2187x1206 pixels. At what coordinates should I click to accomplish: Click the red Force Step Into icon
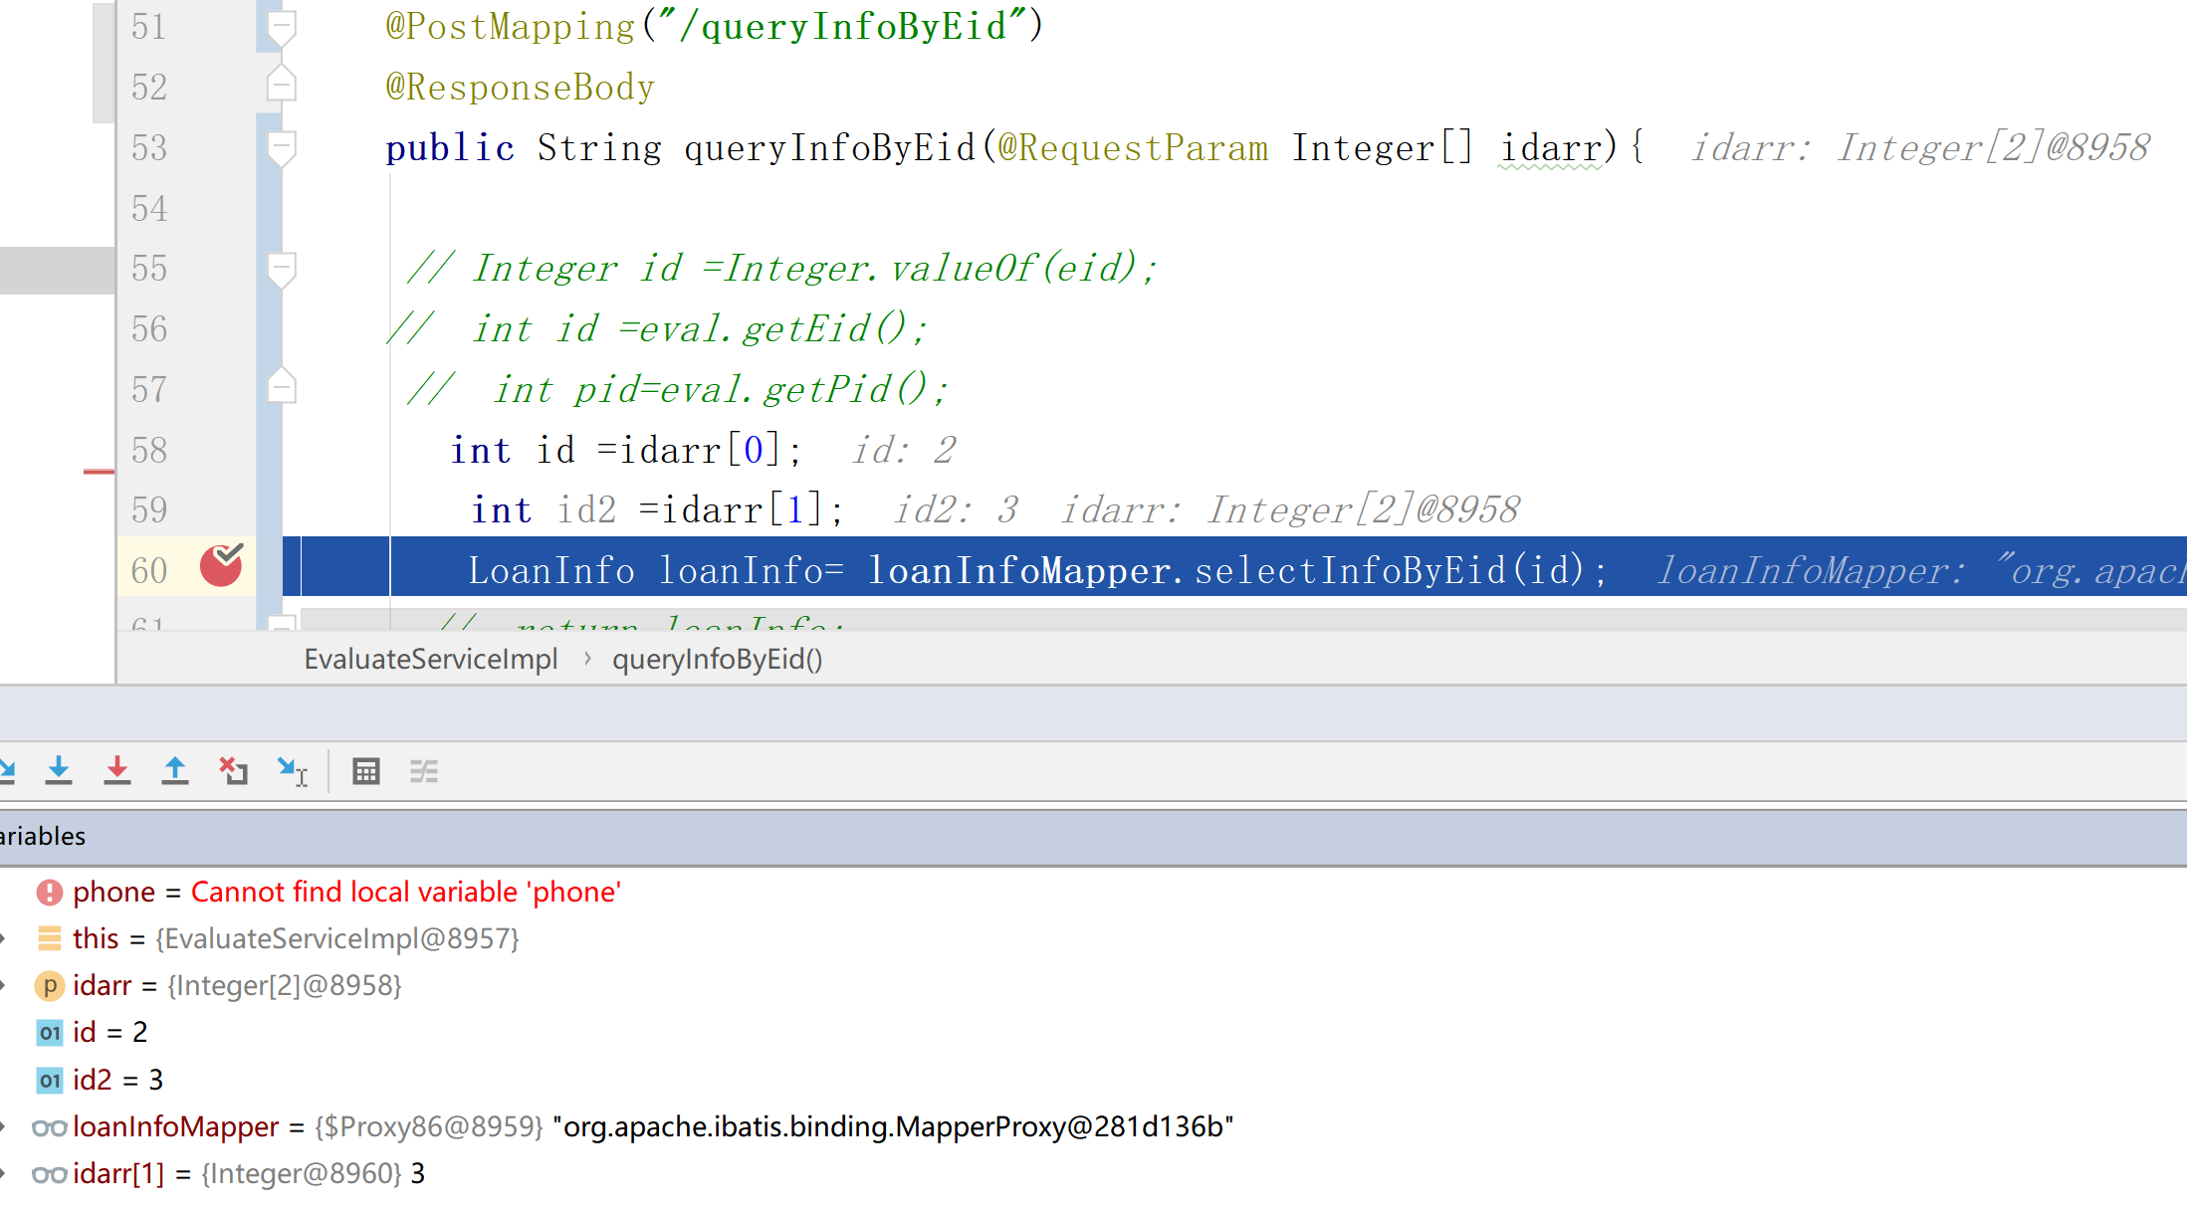[x=117, y=771]
